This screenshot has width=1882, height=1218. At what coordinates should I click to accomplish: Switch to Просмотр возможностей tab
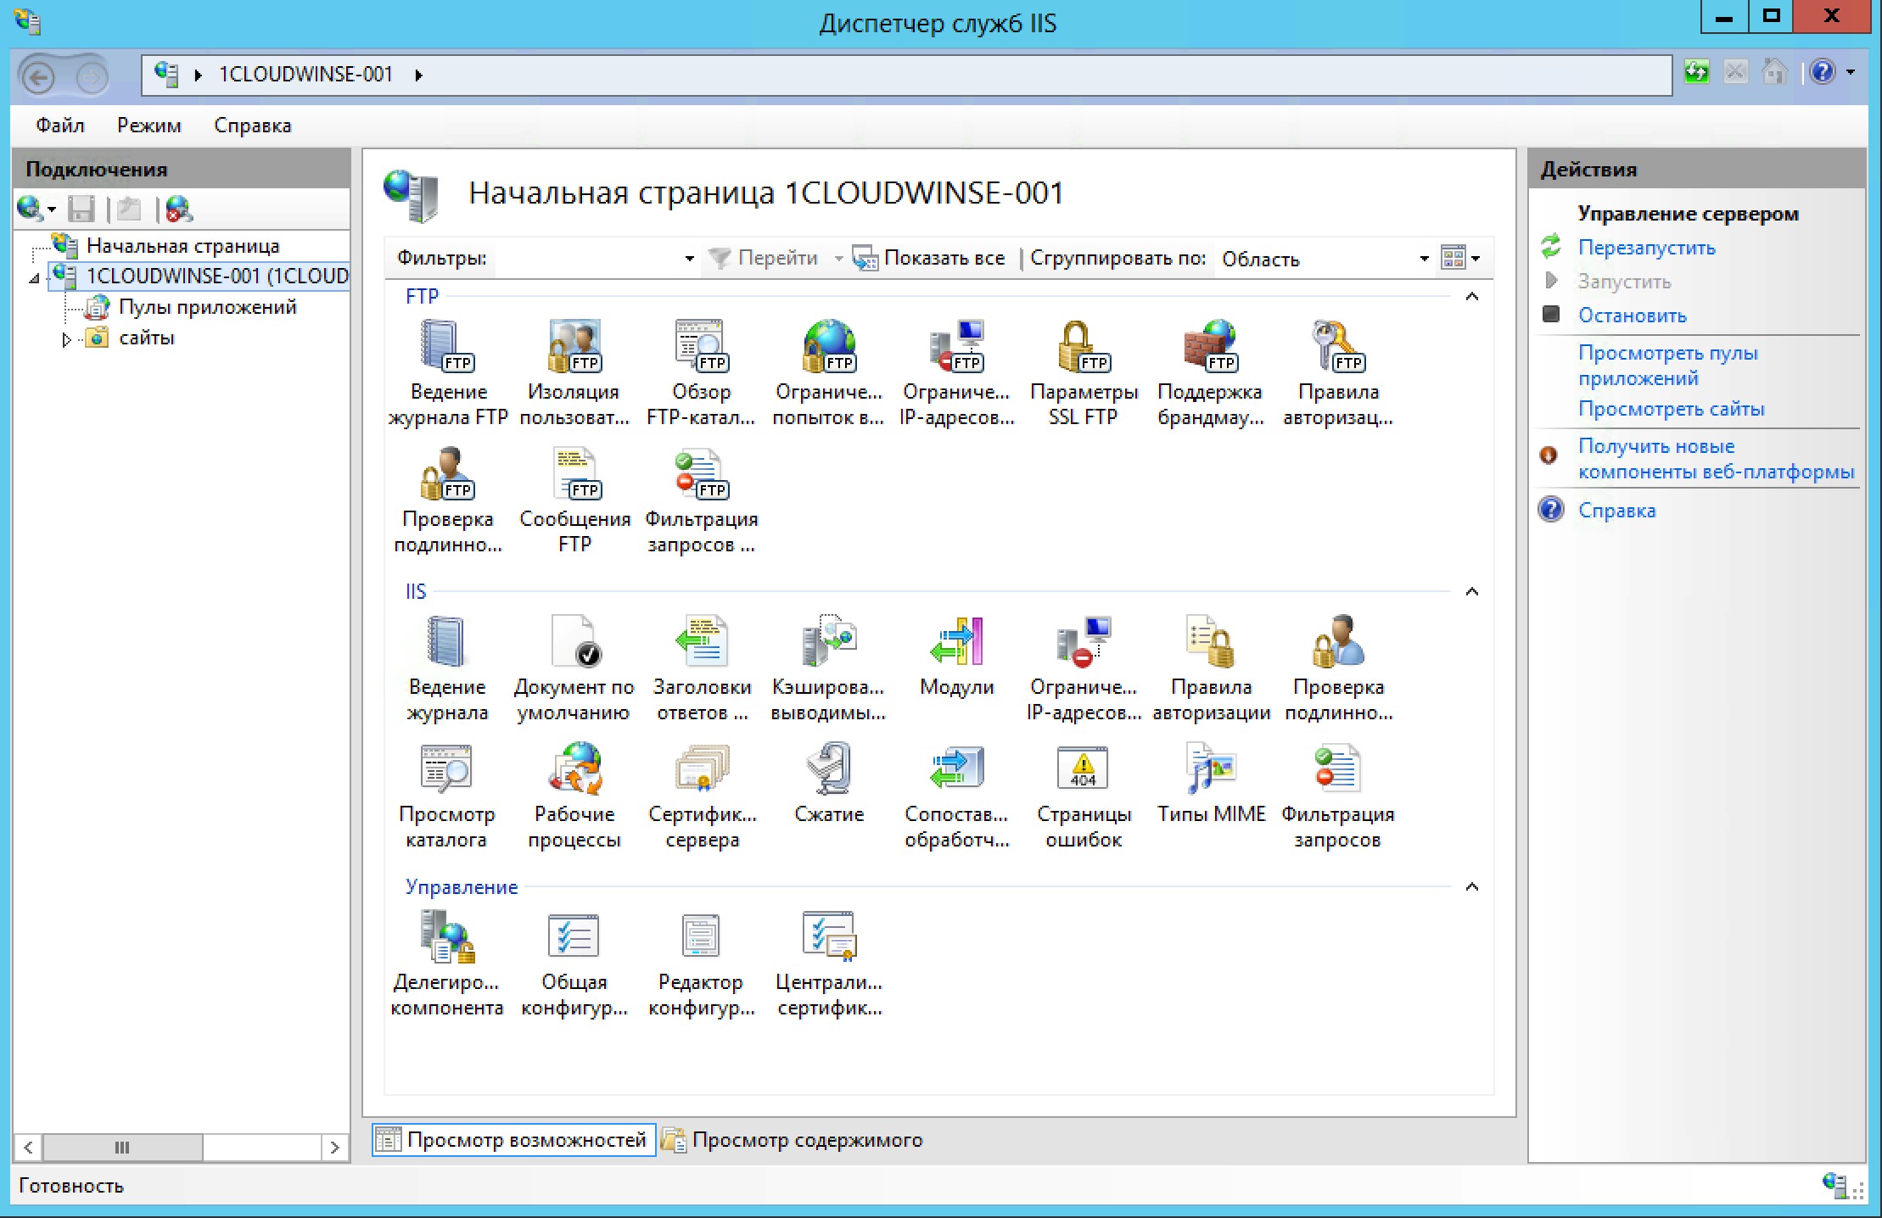pyautogui.click(x=513, y=1139)
